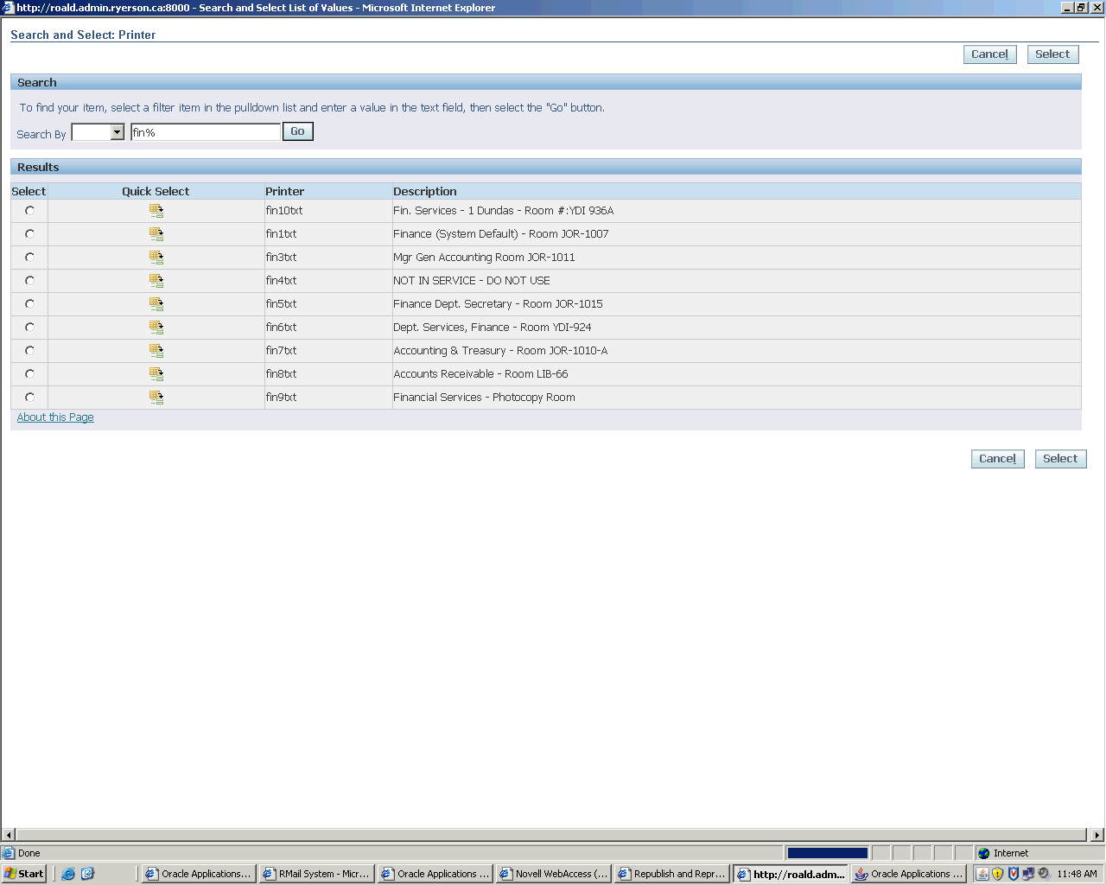The height and width of the screenshot is (885, 1106).
Task: Open the Search By pulldown list
Action: [118, 132]
